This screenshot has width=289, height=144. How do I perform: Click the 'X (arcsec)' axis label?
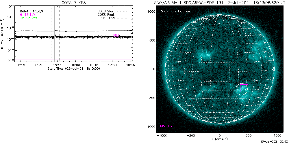tap(220, 139)
